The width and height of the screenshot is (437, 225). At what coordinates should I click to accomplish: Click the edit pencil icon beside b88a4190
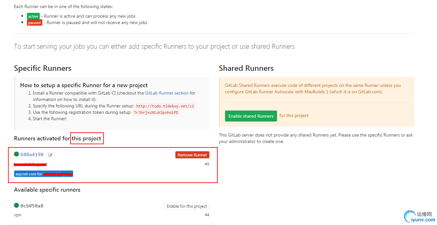[50, 155]
